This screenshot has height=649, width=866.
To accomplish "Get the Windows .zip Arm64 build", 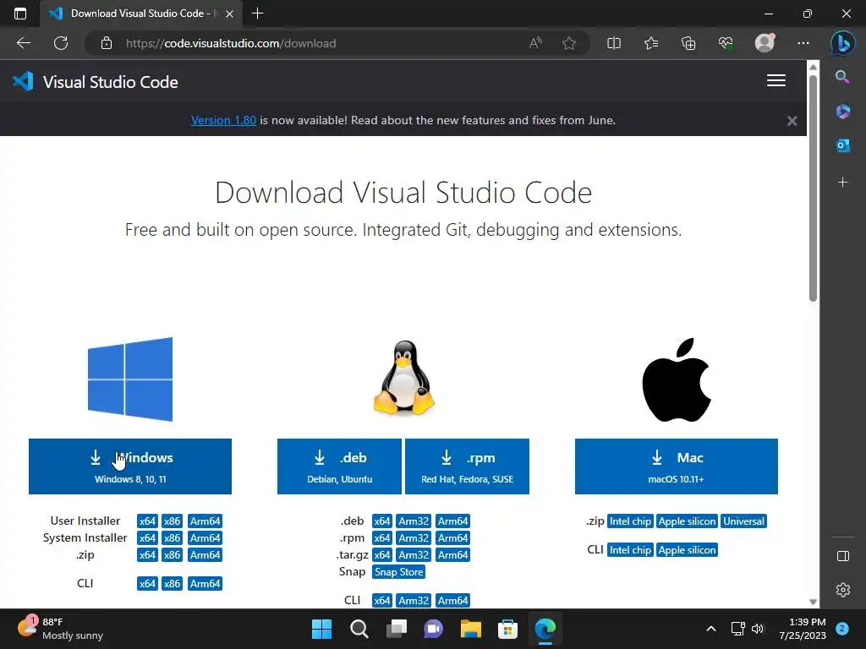I will tap(205, 555).
